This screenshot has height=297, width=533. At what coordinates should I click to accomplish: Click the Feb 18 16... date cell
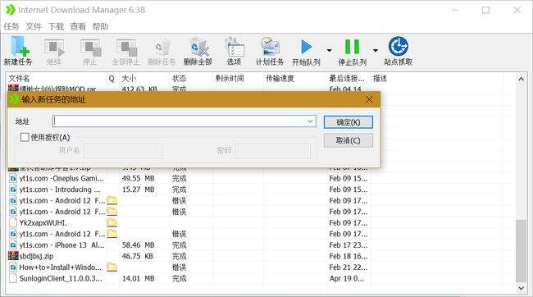coord(348,256)
